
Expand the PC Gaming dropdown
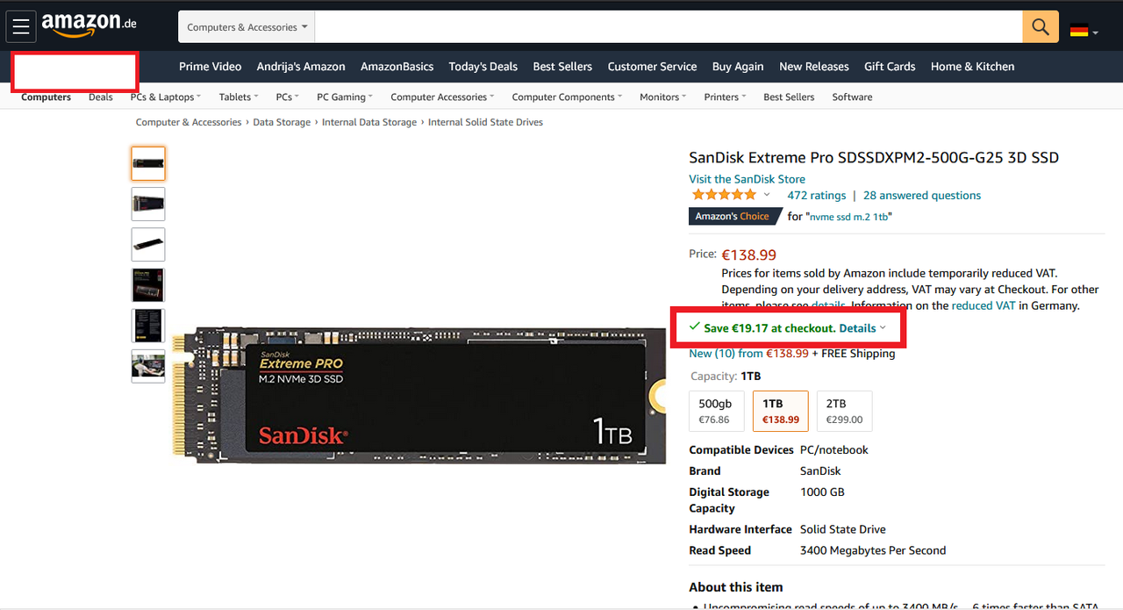[344, 97]
